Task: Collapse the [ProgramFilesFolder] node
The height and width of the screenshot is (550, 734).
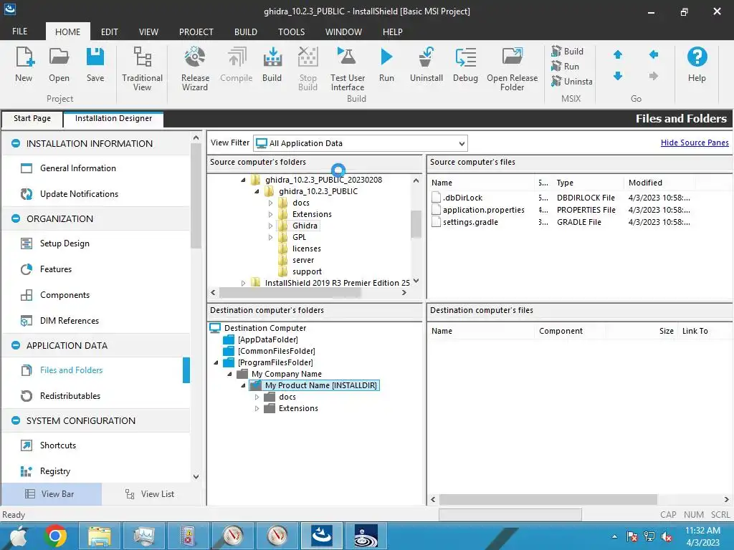Action: coord(216,363)
